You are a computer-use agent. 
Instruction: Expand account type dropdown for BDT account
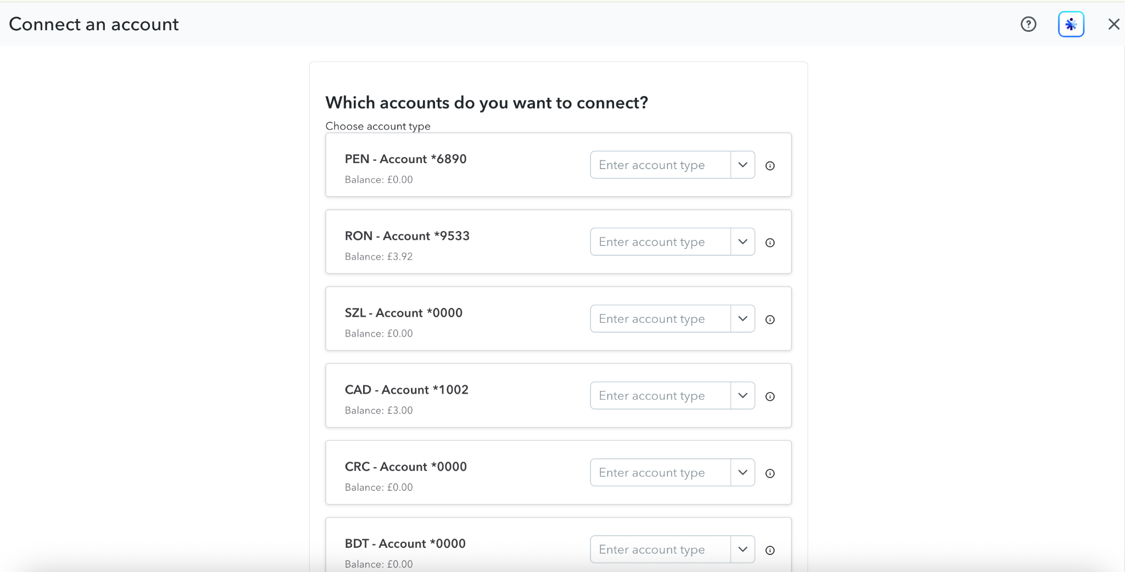tap(743, 549)
